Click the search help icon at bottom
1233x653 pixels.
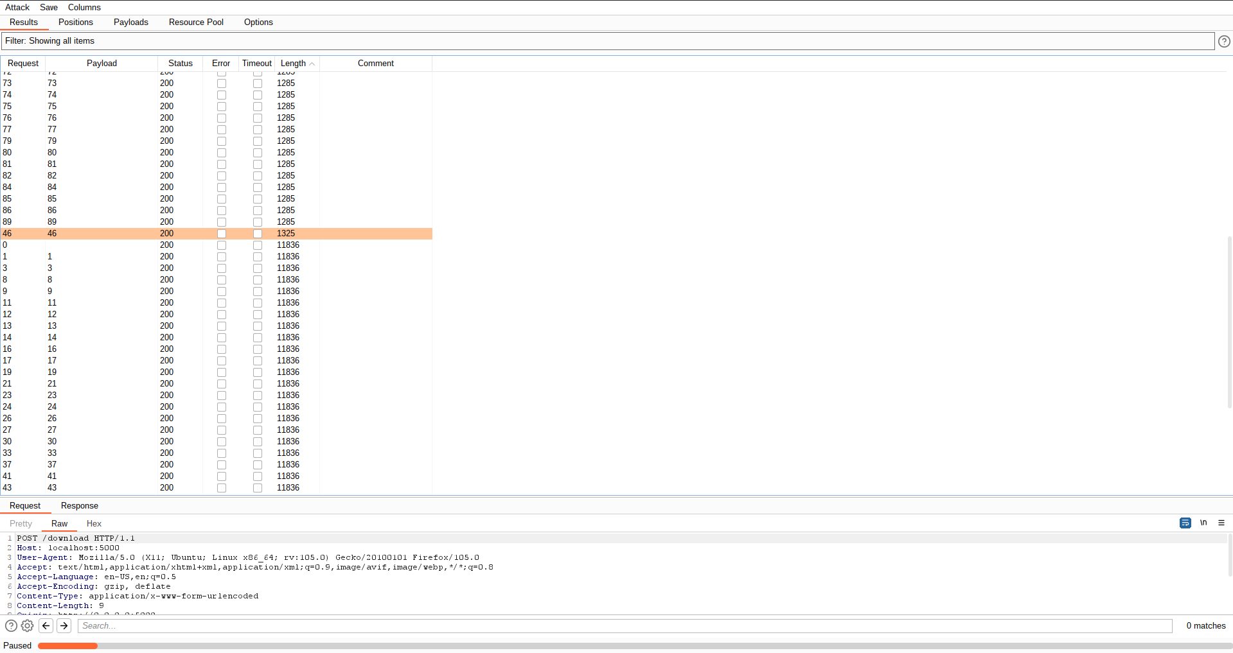point(11,625)
